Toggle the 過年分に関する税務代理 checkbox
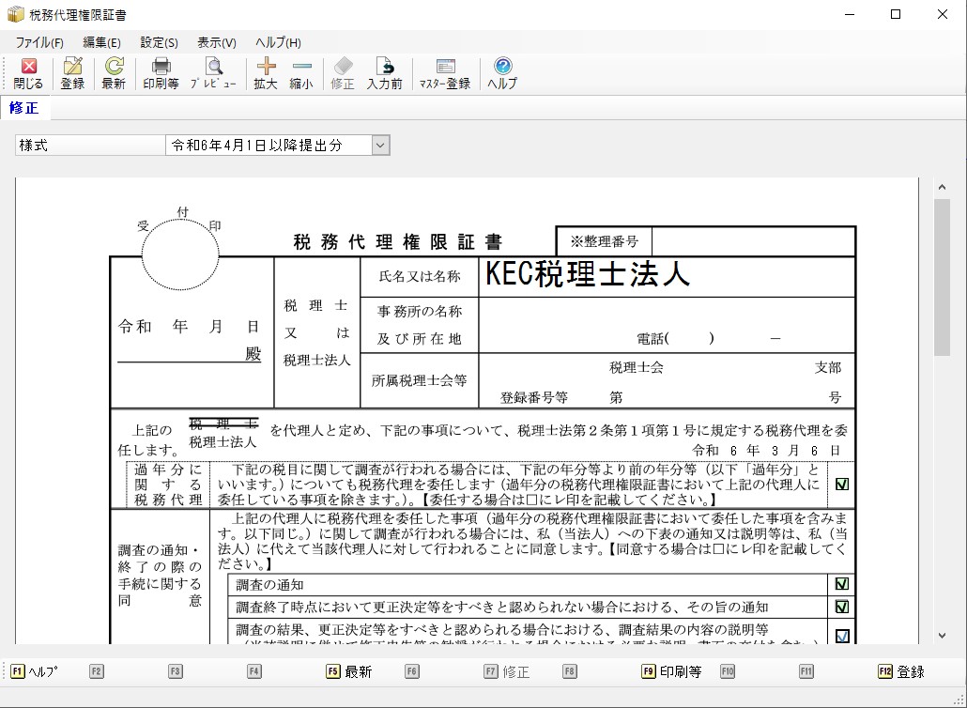The width and height of the screenshot is (967, 708). click(x=842, y=485)
